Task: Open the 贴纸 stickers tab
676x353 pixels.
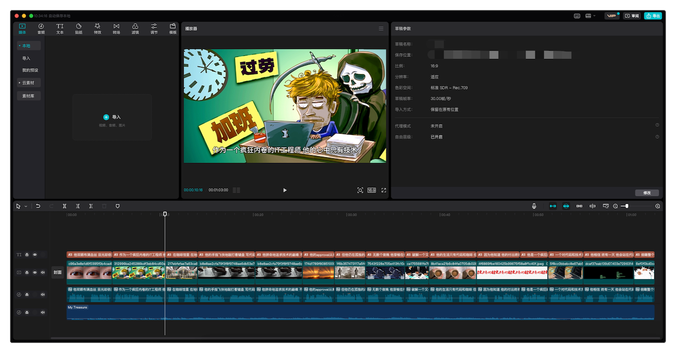Action: (79, 28)
